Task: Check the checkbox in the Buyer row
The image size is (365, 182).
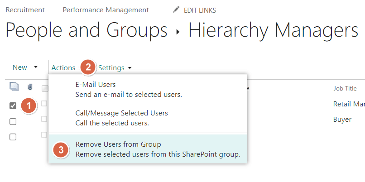Action: [x=13, y=121]
